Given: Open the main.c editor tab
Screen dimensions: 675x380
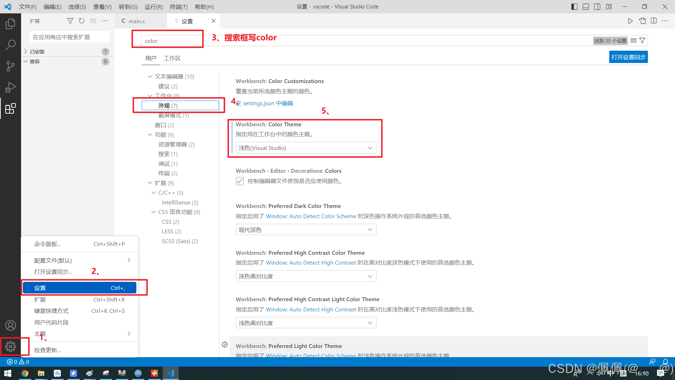Looking at the screenshot, I should pyautogui.click(x=137, y=21).
